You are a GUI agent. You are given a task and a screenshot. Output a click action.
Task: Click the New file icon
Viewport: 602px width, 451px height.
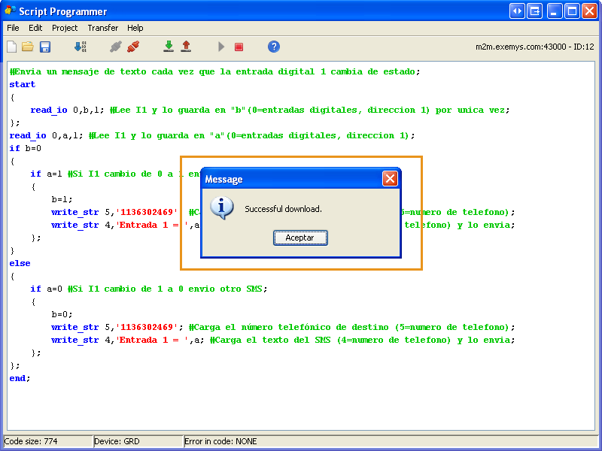[x=11, y=47]
